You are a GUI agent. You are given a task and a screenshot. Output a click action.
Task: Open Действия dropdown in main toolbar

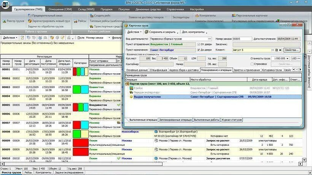click(x=10, y=38)
